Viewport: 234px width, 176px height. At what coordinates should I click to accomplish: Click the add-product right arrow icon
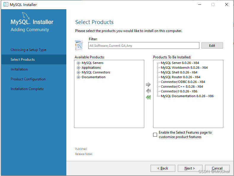pyautogui.click(x=148, y=84)
